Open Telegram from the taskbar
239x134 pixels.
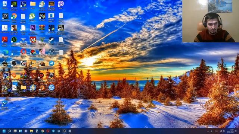coord(53,131)
